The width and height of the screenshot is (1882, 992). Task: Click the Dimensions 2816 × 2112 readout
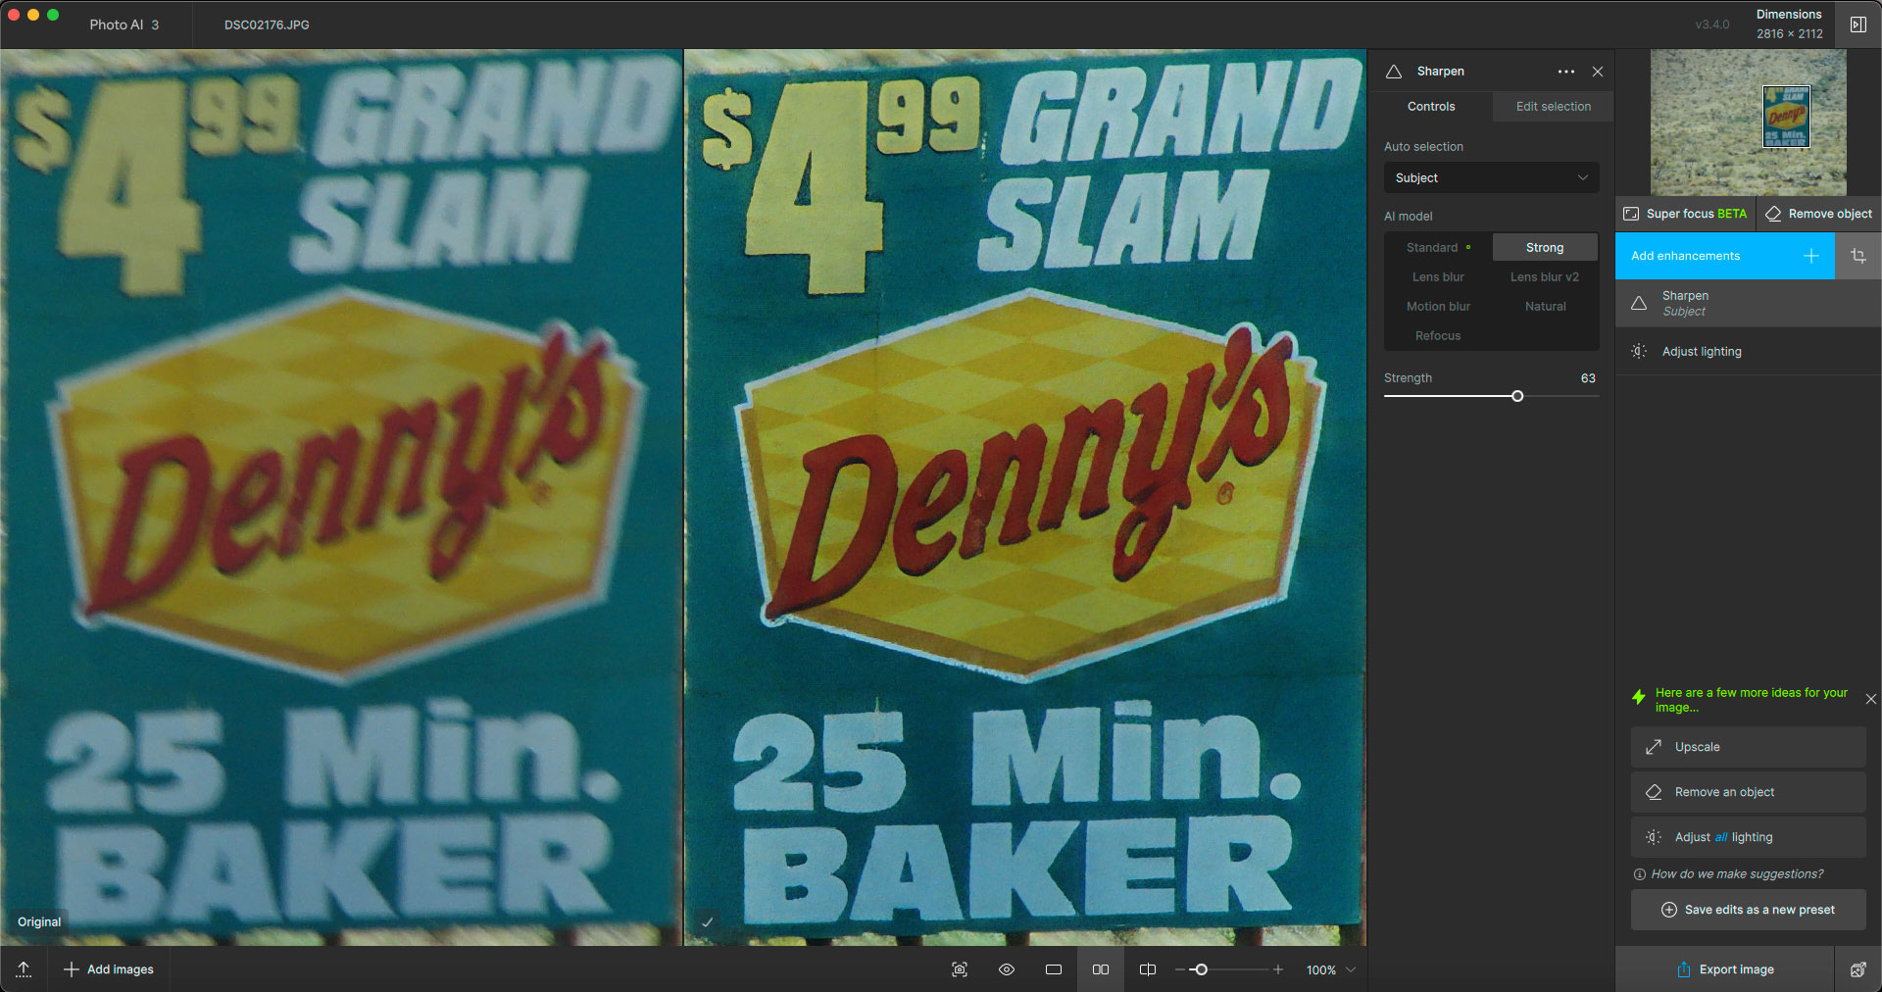[x=1789, y=25]
